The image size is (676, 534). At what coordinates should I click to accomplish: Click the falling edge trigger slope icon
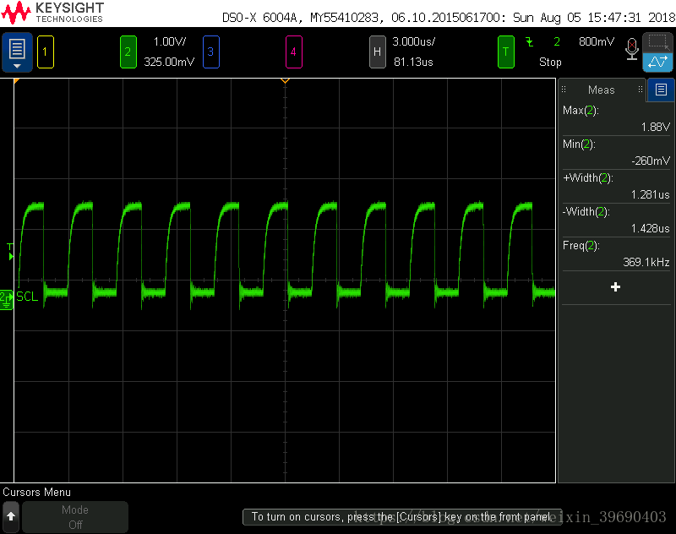(530, 41)
